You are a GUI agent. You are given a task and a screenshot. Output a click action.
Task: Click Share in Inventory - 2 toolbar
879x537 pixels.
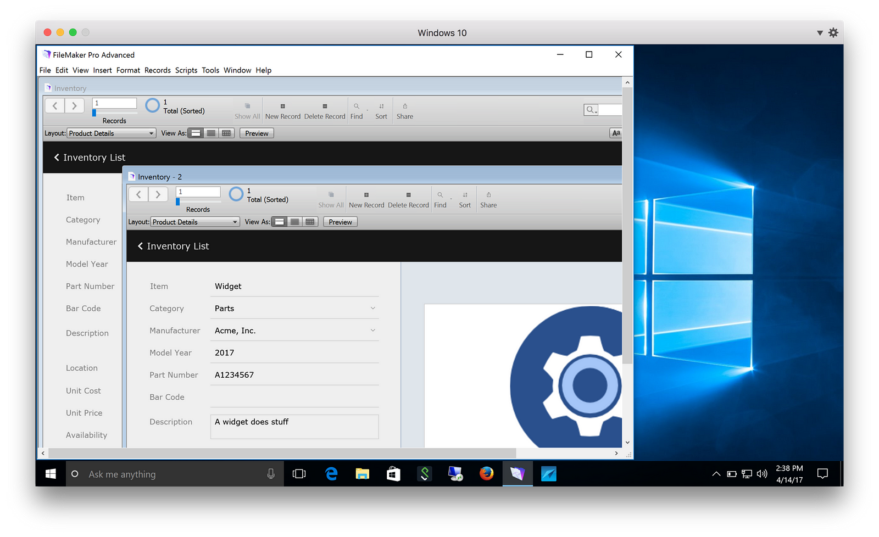pos(488,200)
